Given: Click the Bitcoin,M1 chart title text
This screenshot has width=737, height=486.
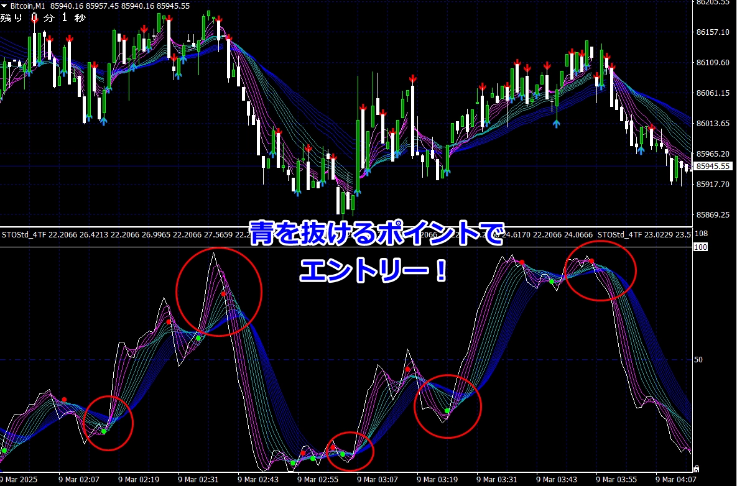Looking at the screenshot, I should [28, 6].
